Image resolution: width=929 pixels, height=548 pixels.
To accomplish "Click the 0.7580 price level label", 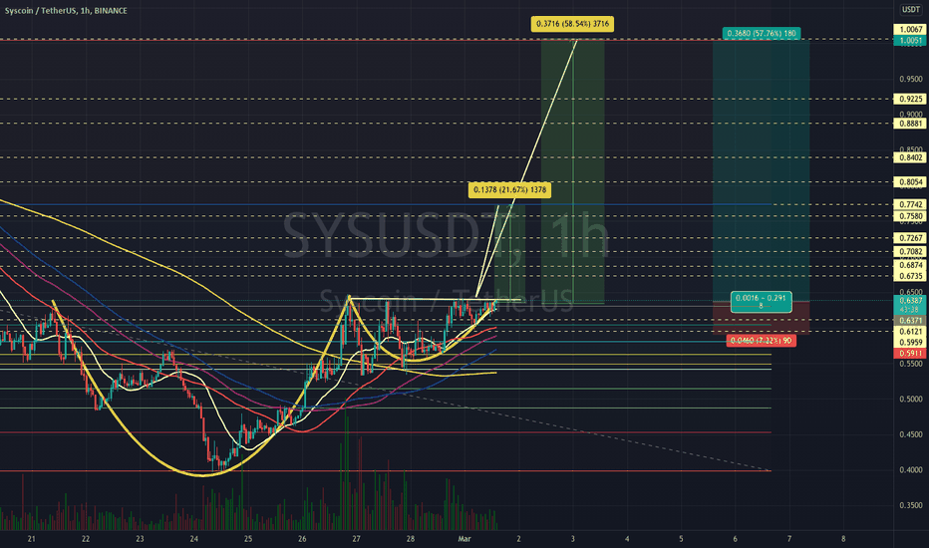I will coord(911,216).
